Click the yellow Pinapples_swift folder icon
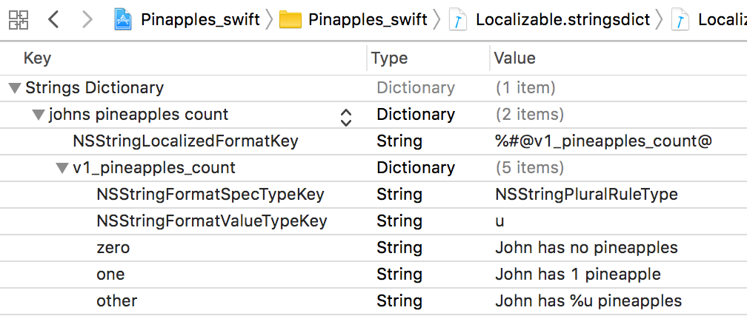Image resolution: width=747 pixels, height=336 pixels. 290,20
